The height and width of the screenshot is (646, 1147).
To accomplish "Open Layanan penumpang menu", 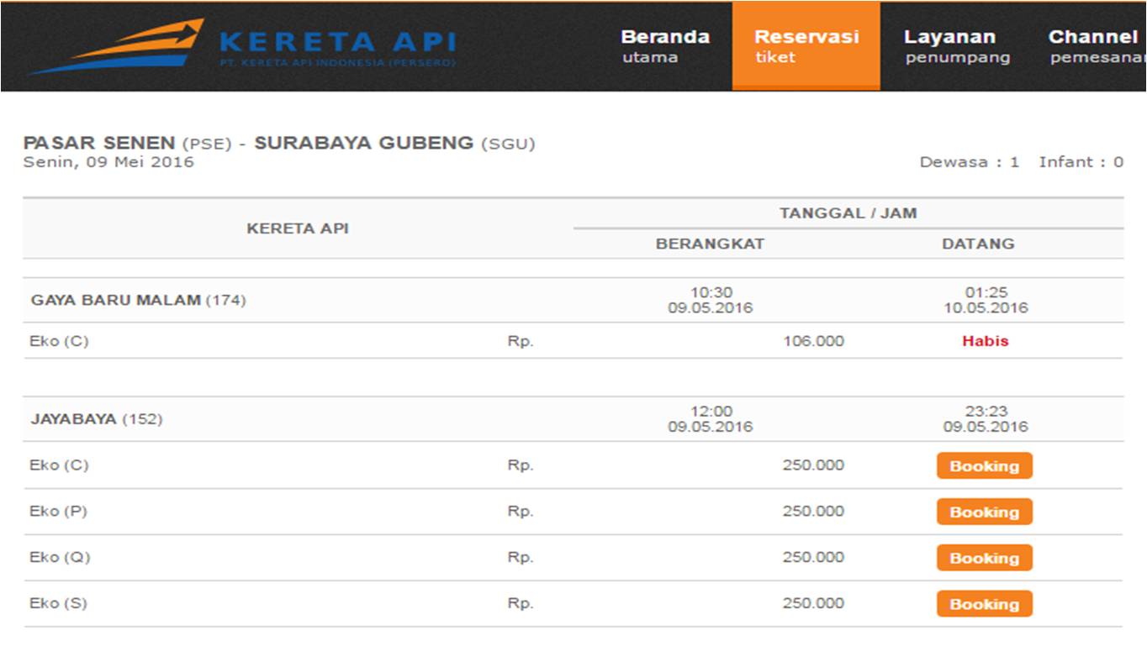I will pos(957,46).
